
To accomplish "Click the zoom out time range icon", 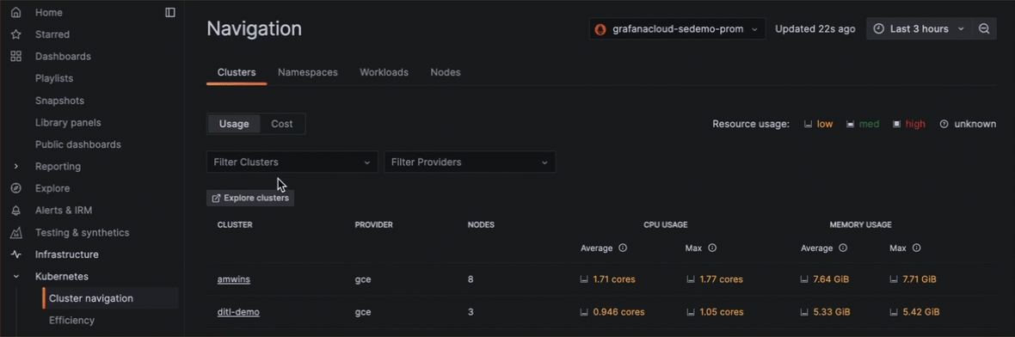I will pos(984,28).
